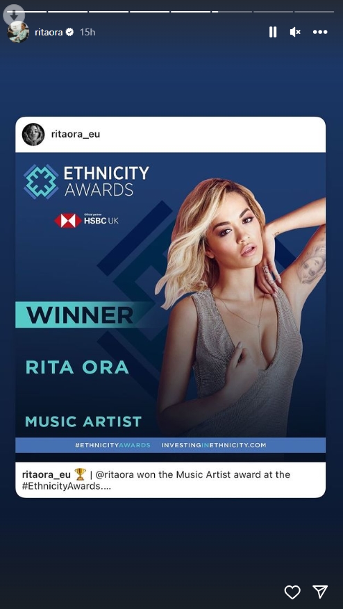Image resolution: width=343 pixels, height=609 pixels.
Task: Click the HSBC UK partner logo
Action: pos(86,220)
